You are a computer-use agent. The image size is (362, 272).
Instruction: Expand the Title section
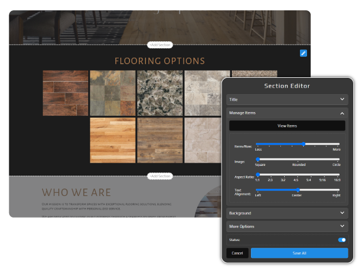click(x=287, y=100)
